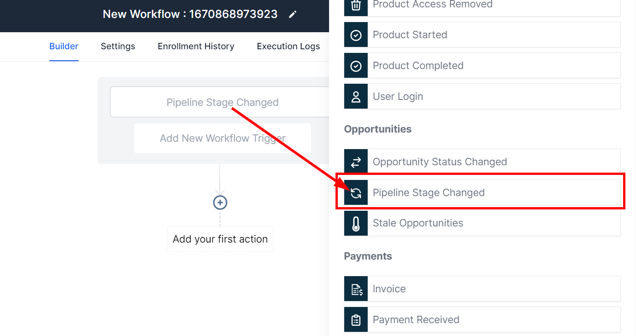The height and width of the screenshot is (336, 636).
Task: Click the Product Access Removed trash icon
Action: click(356, 5)
